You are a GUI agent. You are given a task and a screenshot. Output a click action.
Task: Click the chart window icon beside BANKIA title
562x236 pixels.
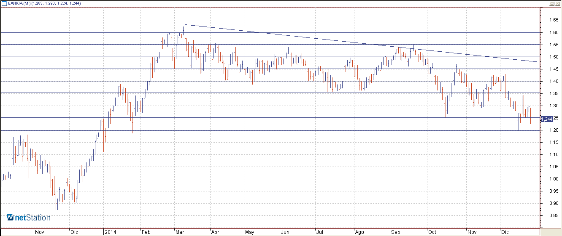tap(4, 3)
